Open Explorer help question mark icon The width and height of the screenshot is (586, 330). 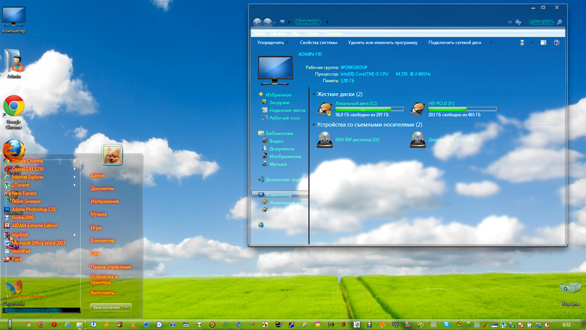pyautogui.click(x=556, y=43)
